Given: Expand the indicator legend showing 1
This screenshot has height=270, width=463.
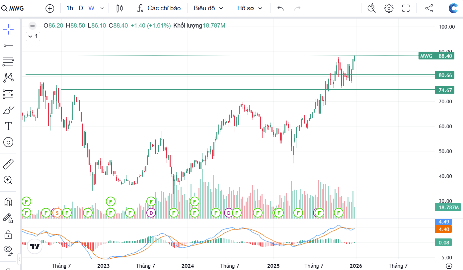Looking at the screenshot, I should (x=33, y=36).
